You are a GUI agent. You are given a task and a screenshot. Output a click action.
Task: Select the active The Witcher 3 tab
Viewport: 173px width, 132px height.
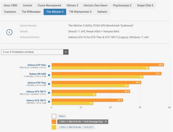(55, 12)
